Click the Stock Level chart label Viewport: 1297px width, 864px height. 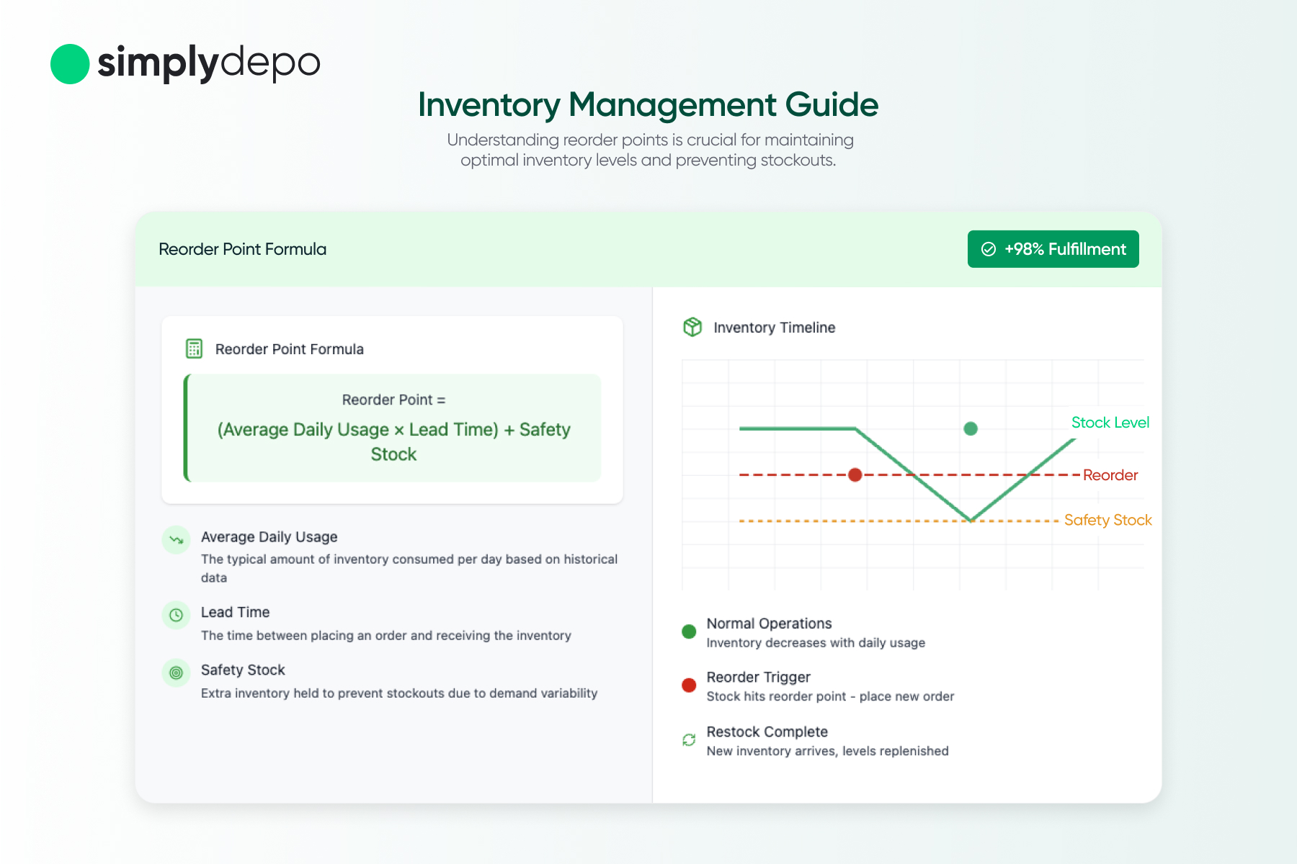1110,423
